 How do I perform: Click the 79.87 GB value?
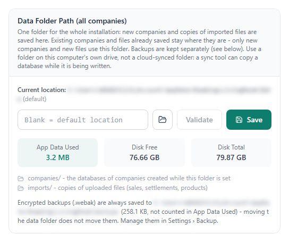click(231, 157)
